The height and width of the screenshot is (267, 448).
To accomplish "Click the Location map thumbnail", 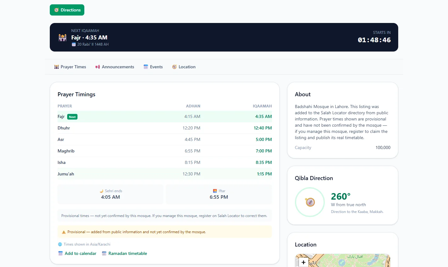I will tap(343, 260).
